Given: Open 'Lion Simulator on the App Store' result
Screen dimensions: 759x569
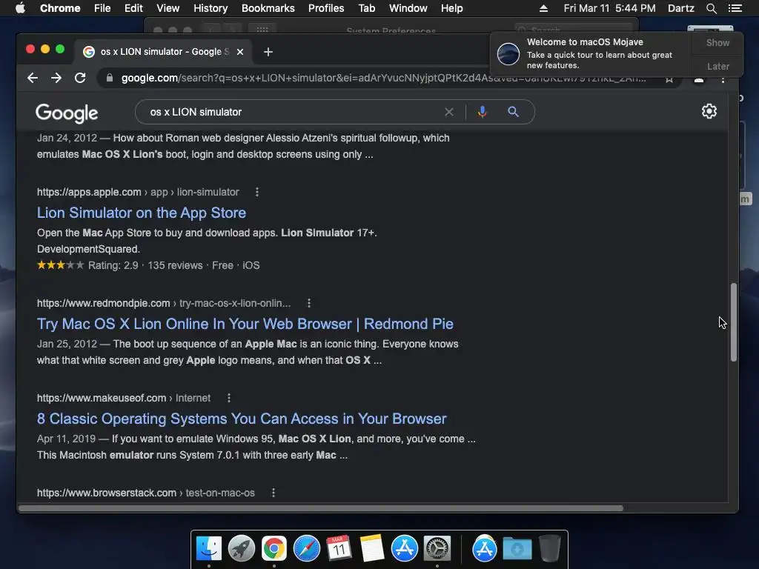Looking at the screenshot, I should click(x=142, y=213).
